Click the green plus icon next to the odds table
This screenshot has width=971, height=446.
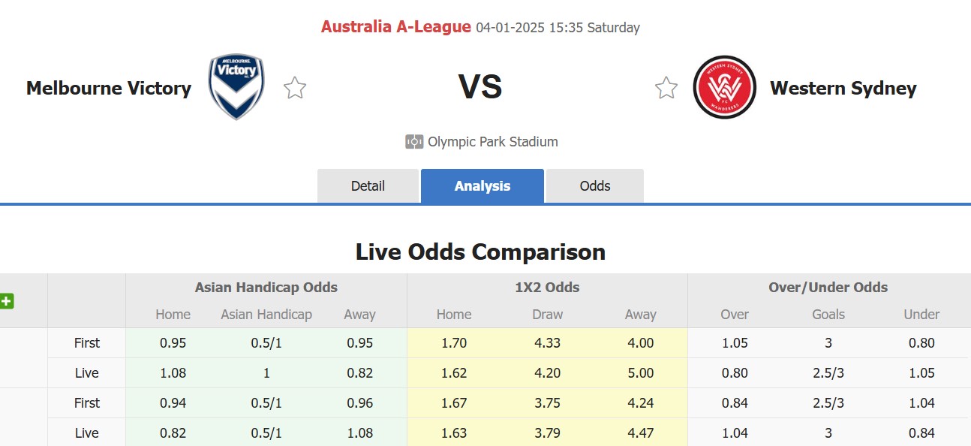(7, 301)
